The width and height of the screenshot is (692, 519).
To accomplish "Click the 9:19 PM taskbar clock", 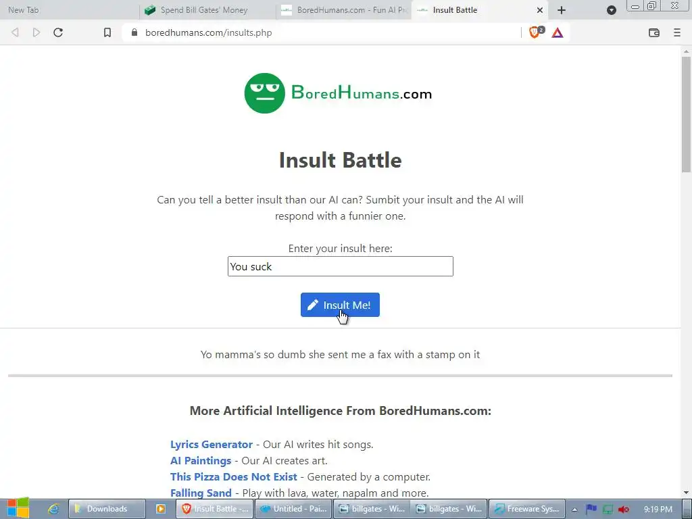I will pyautogui.click(x=658, y=510).
